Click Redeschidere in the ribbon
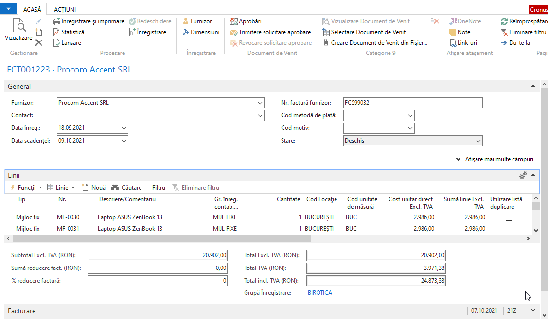Viewport: 548px width, 322px height. 150,21
